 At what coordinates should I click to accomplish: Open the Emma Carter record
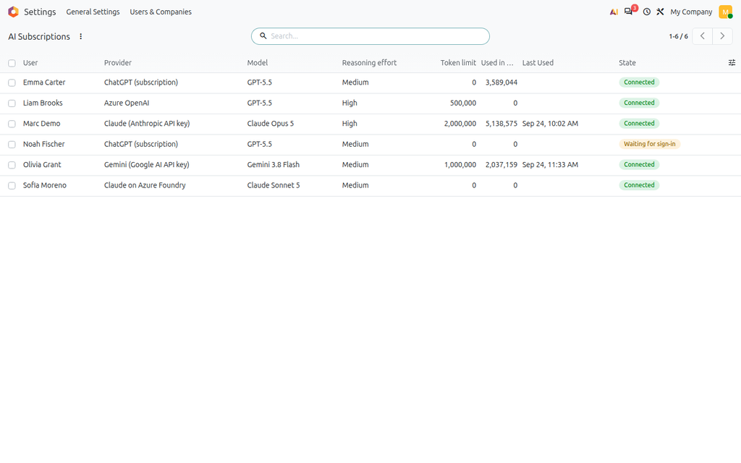click(x=44, y=82)
